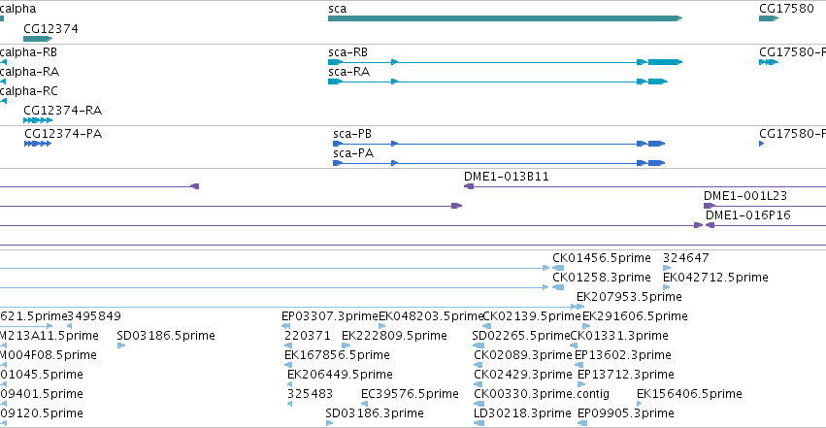Click the sca-RB transcript label
The image size is (826, 428).
pos(347,52)
